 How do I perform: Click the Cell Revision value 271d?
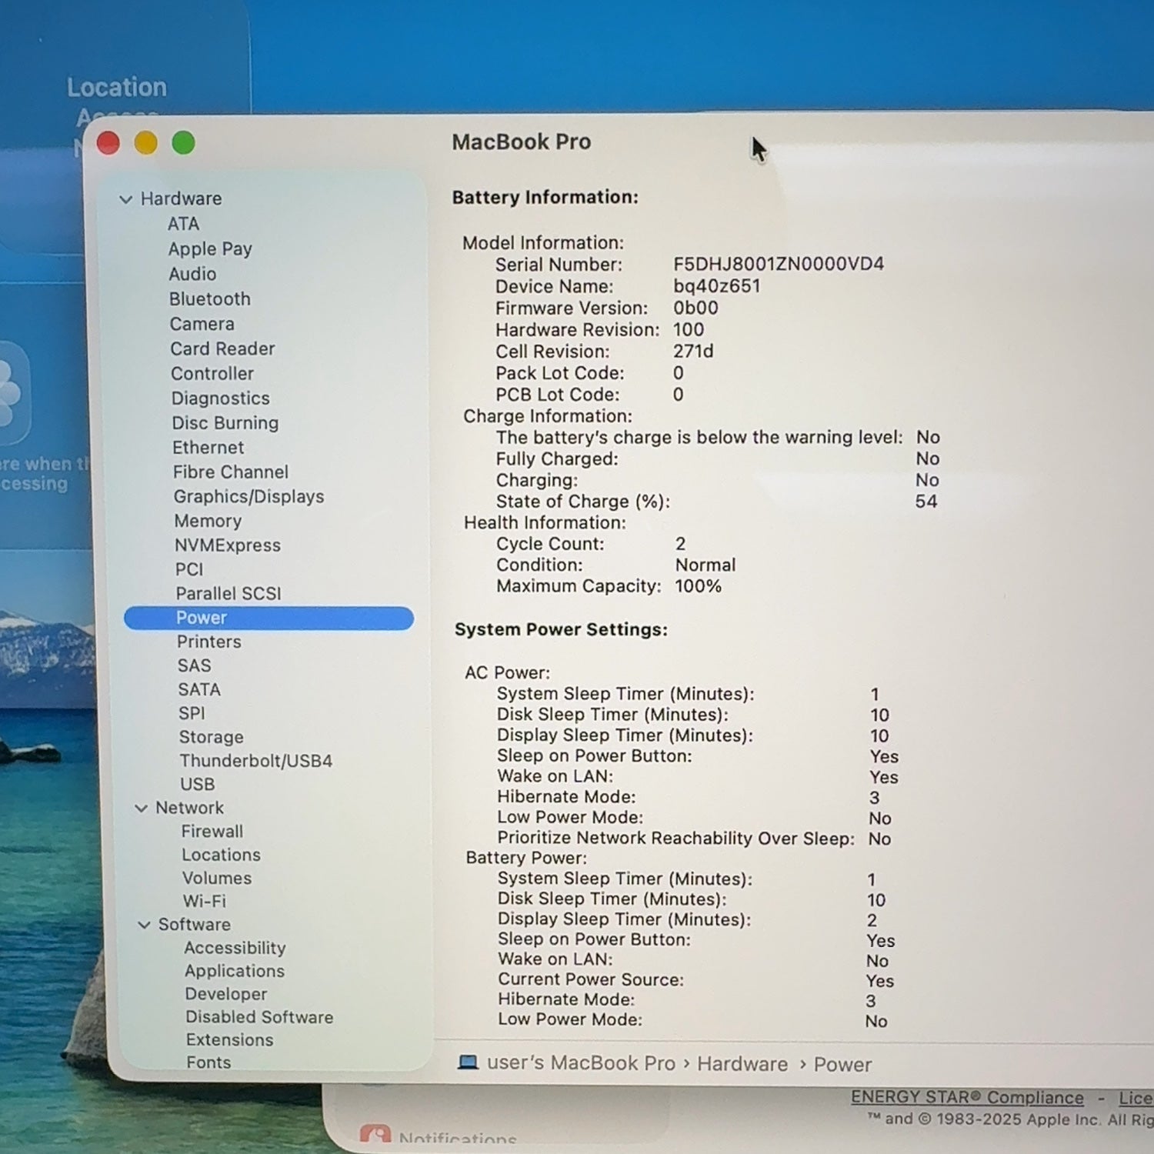[693, 352]
